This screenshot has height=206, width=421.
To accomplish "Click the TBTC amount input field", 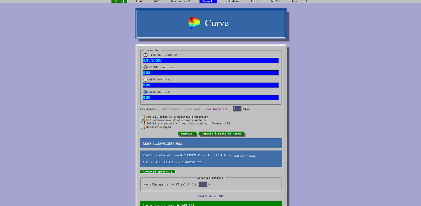I will coord(211,60).
